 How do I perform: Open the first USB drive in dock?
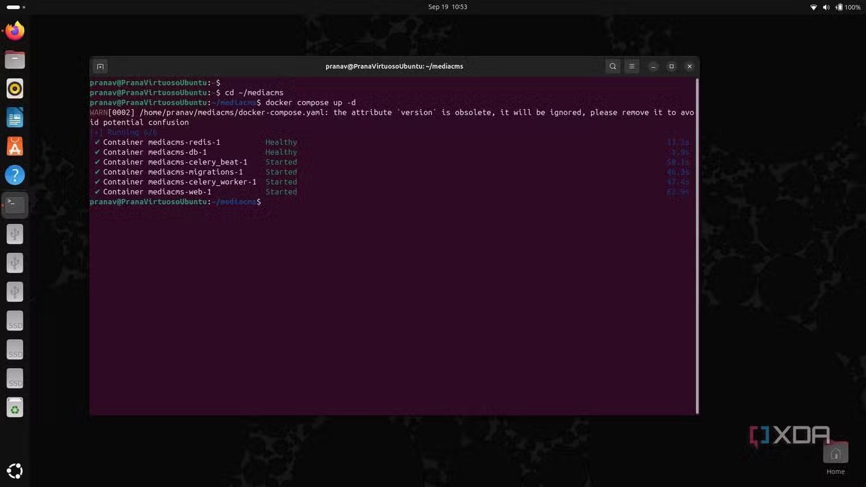point(15,234)
